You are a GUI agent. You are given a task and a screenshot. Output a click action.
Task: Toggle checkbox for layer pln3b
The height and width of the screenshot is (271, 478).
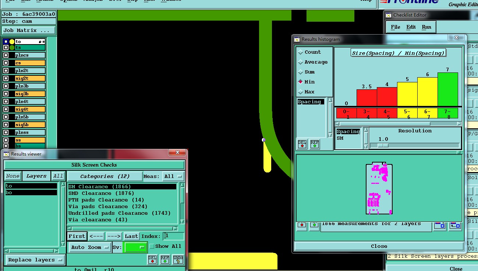[6, 86]
